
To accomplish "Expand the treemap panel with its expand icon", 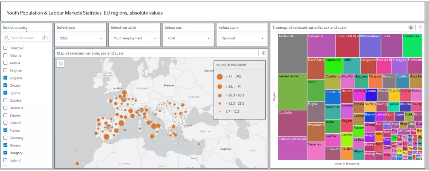I will (x=421, y=27).
